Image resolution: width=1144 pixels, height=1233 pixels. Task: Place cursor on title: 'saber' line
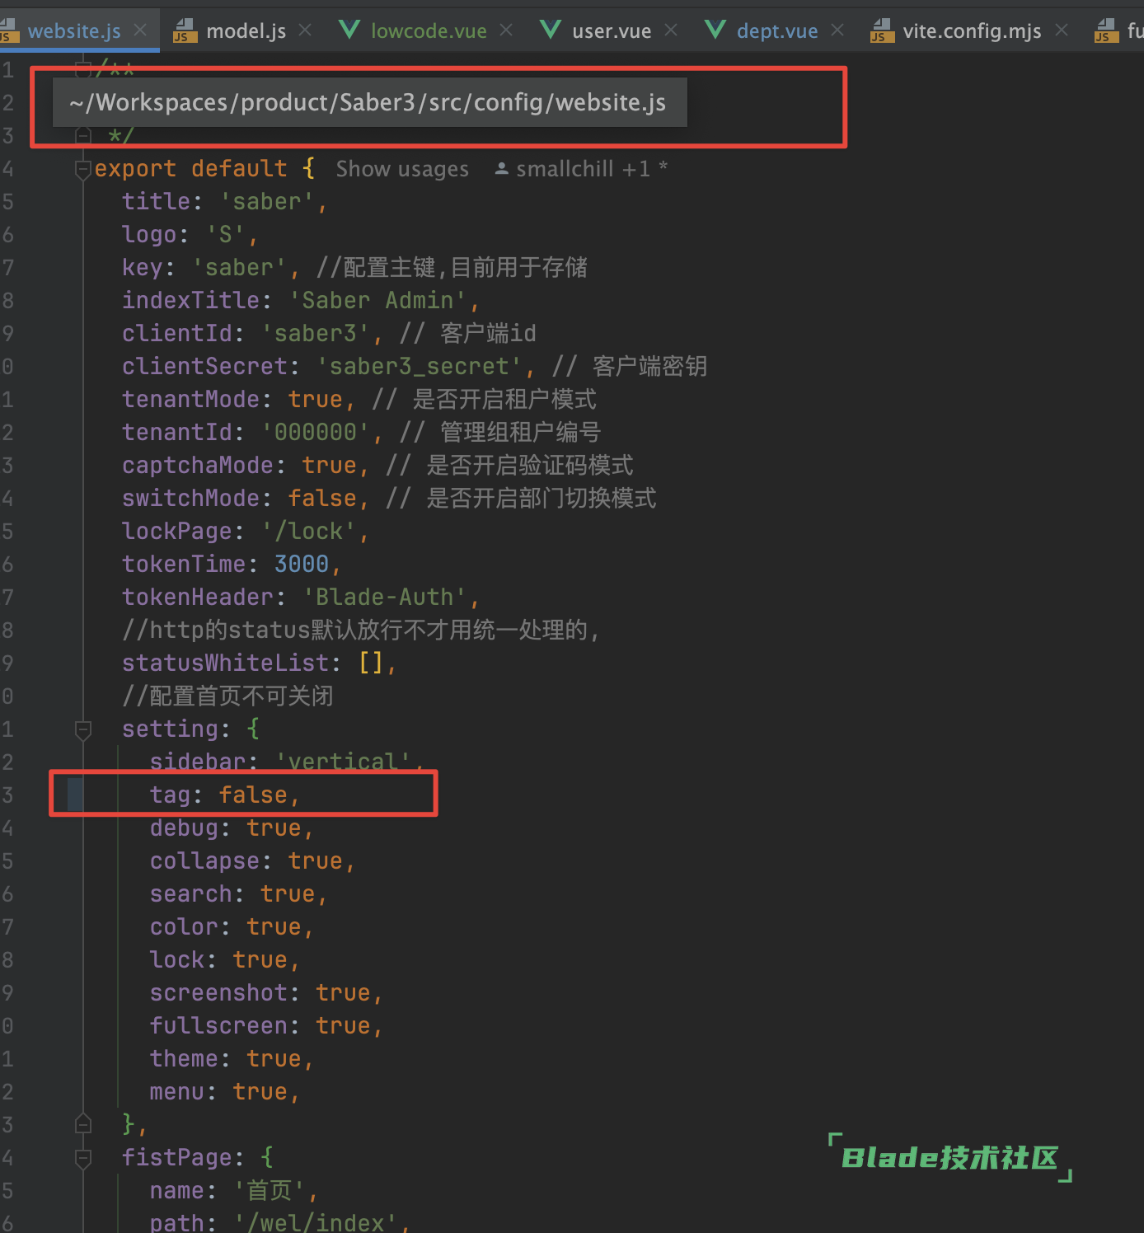coord(224,202)
